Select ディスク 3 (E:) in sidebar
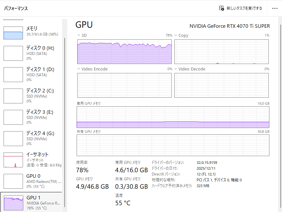282x212 pixels. click(x=32, y=117)
